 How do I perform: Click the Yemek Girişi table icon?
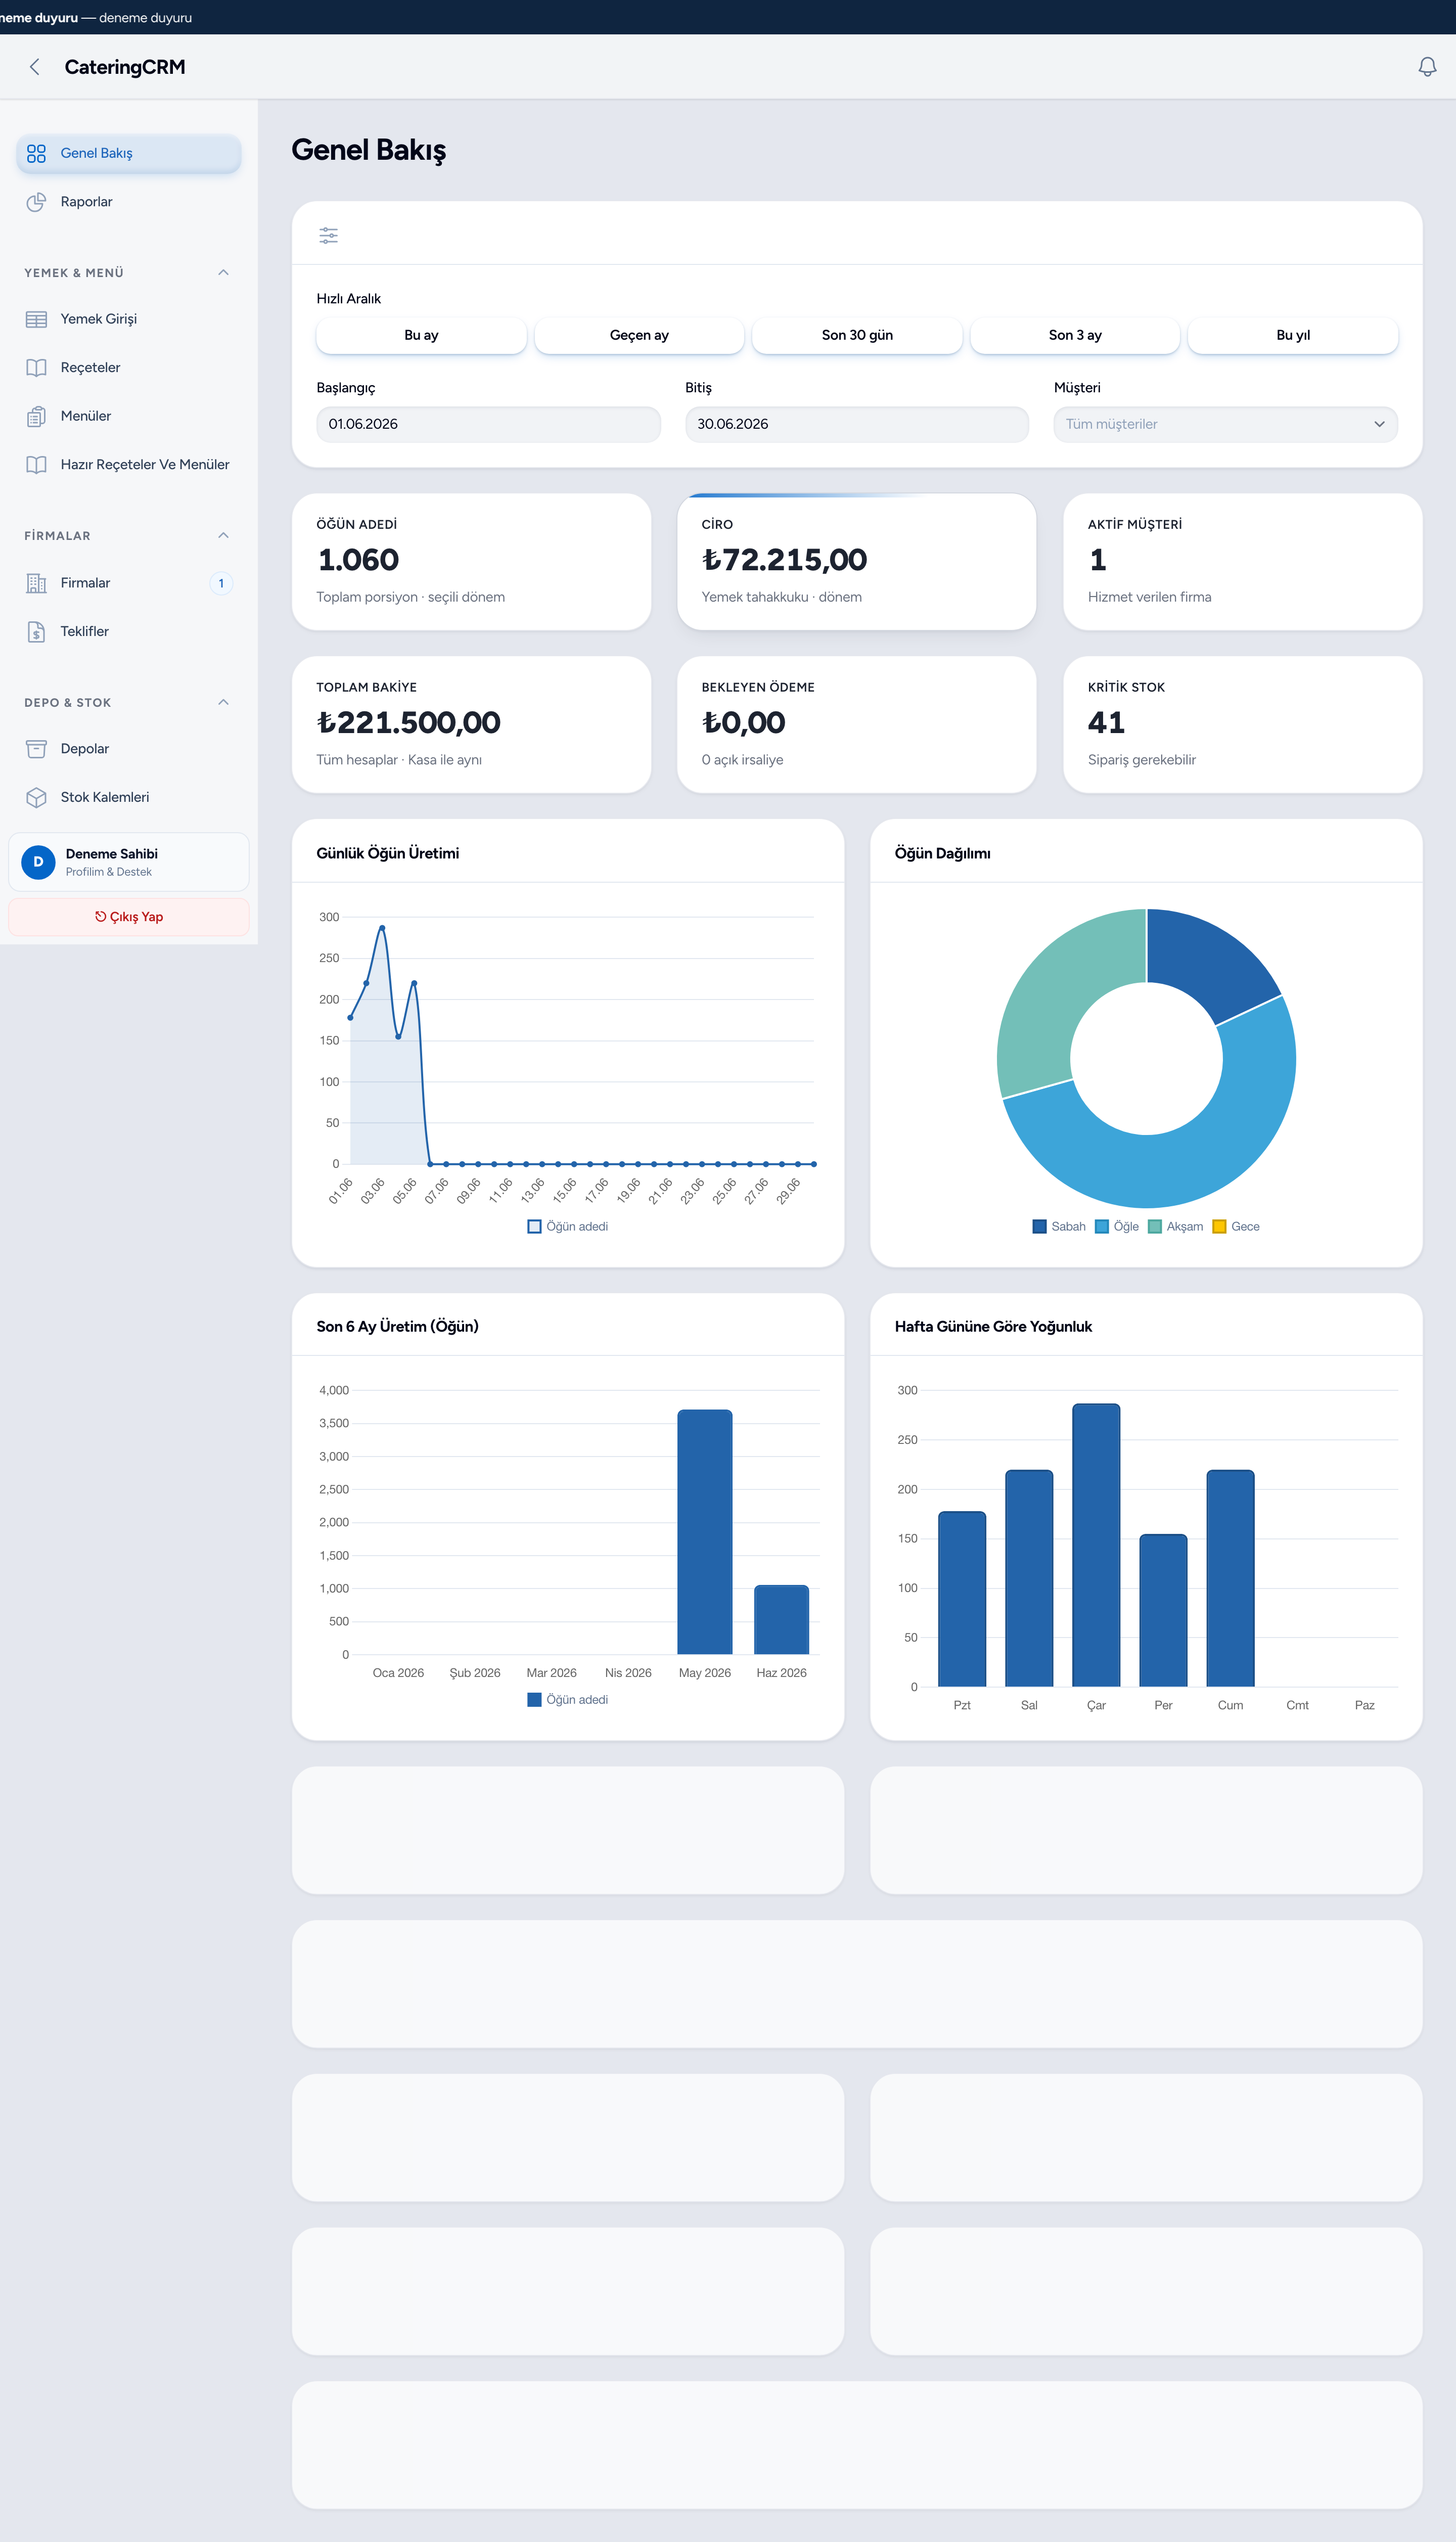(36, 319)
